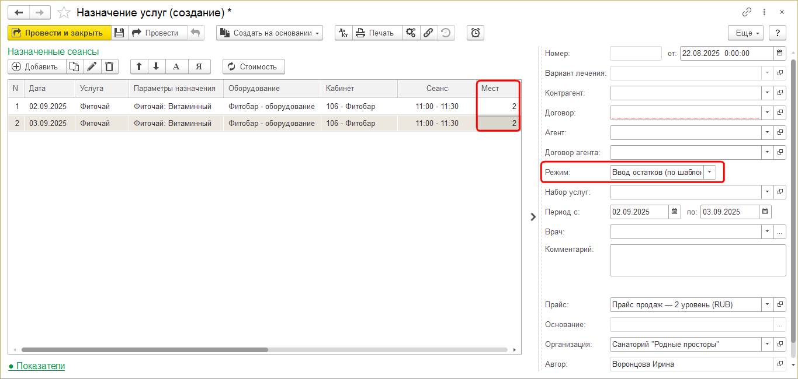The height and width of the screenshot is (379, 798).
Task: Click the Комментарий text area
Action: click(698, 260)
